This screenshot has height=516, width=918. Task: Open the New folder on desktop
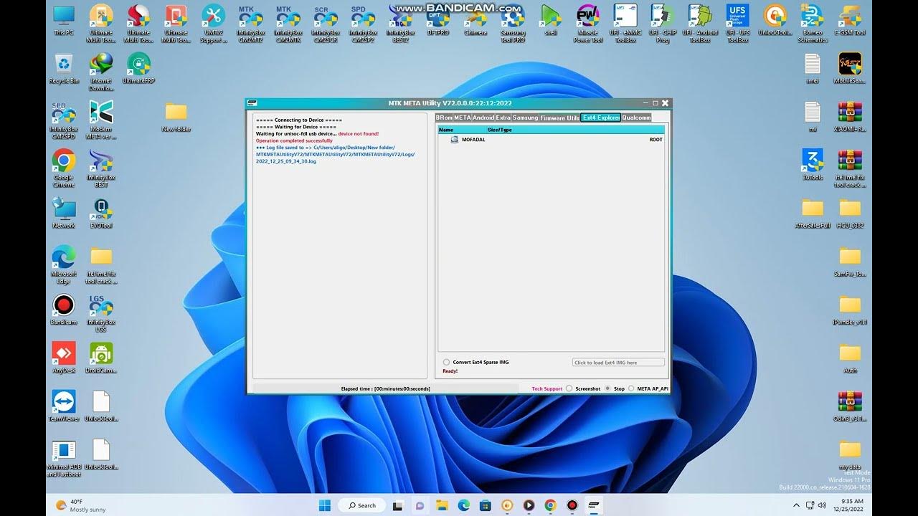[176, 117]
